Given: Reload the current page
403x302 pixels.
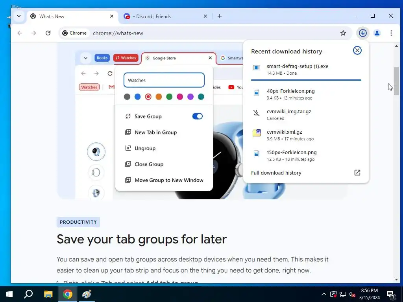Looking at the screenshot, I should (x=48, y=33).
